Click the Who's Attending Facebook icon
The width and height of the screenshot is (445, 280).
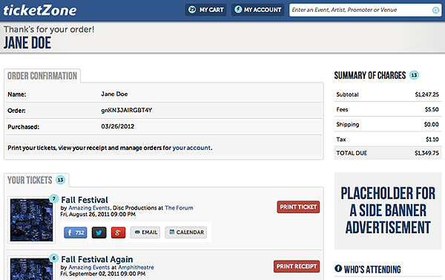coord(338,268)
